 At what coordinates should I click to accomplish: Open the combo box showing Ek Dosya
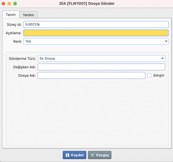pos(101,58)
